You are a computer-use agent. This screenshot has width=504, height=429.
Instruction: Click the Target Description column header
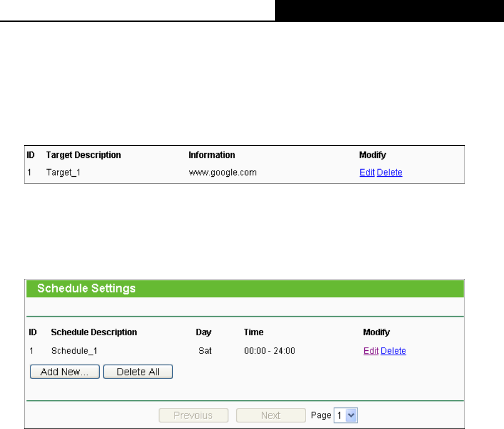84,155
